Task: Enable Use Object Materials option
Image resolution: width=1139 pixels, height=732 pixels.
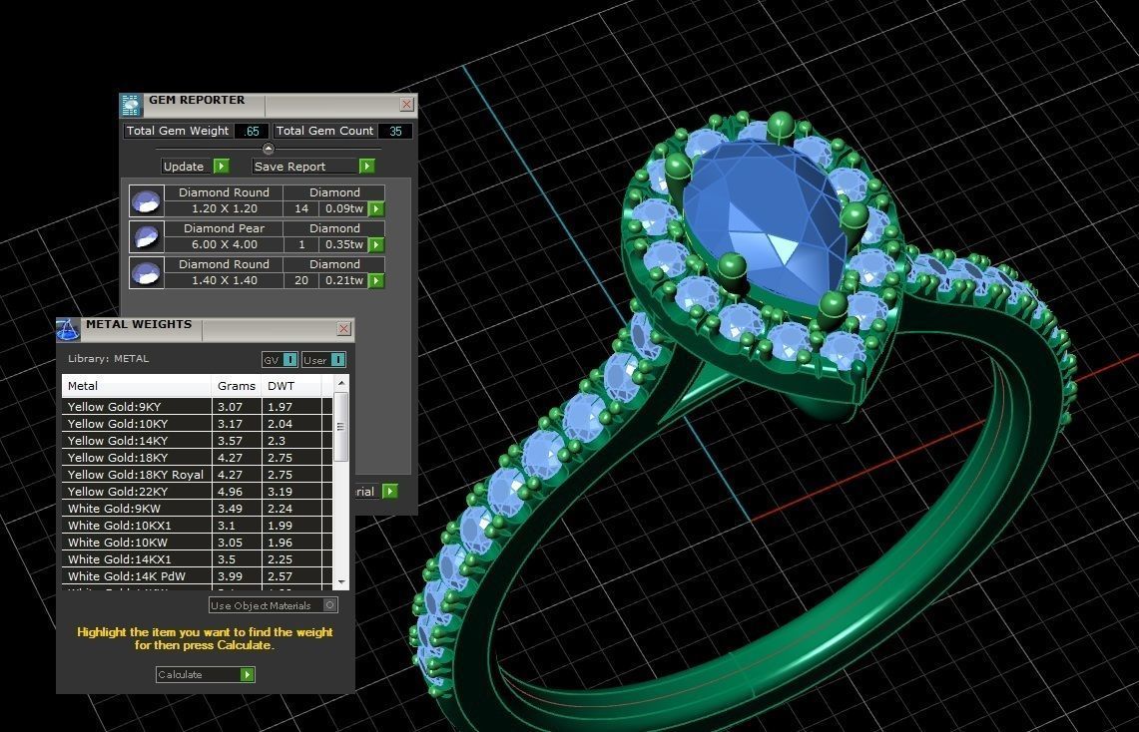Action: [x=329, y=605]
